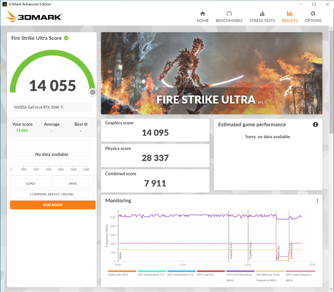The width and height of the screenshot is (334, 292).
Task: Click the Demo timeline marker
Action: 120,255
